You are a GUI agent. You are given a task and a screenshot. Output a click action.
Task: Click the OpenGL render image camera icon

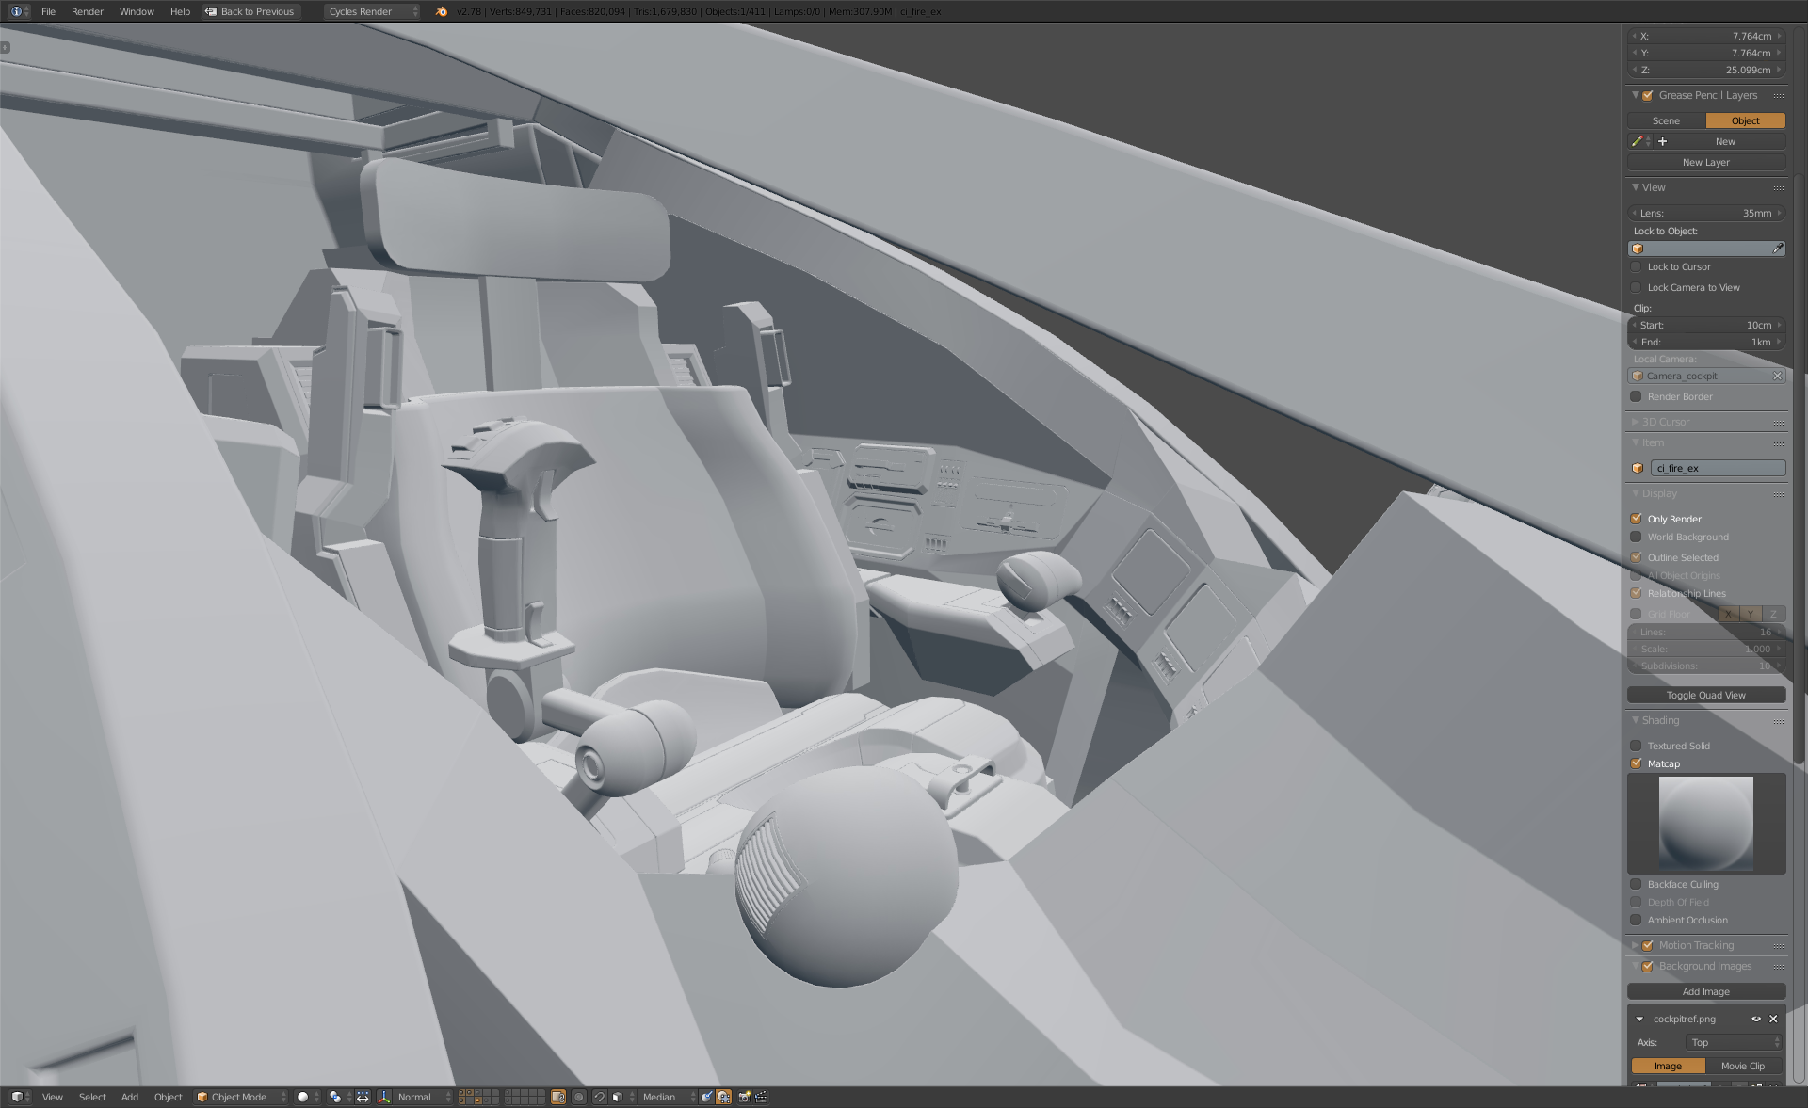[x=744, y=1097]
